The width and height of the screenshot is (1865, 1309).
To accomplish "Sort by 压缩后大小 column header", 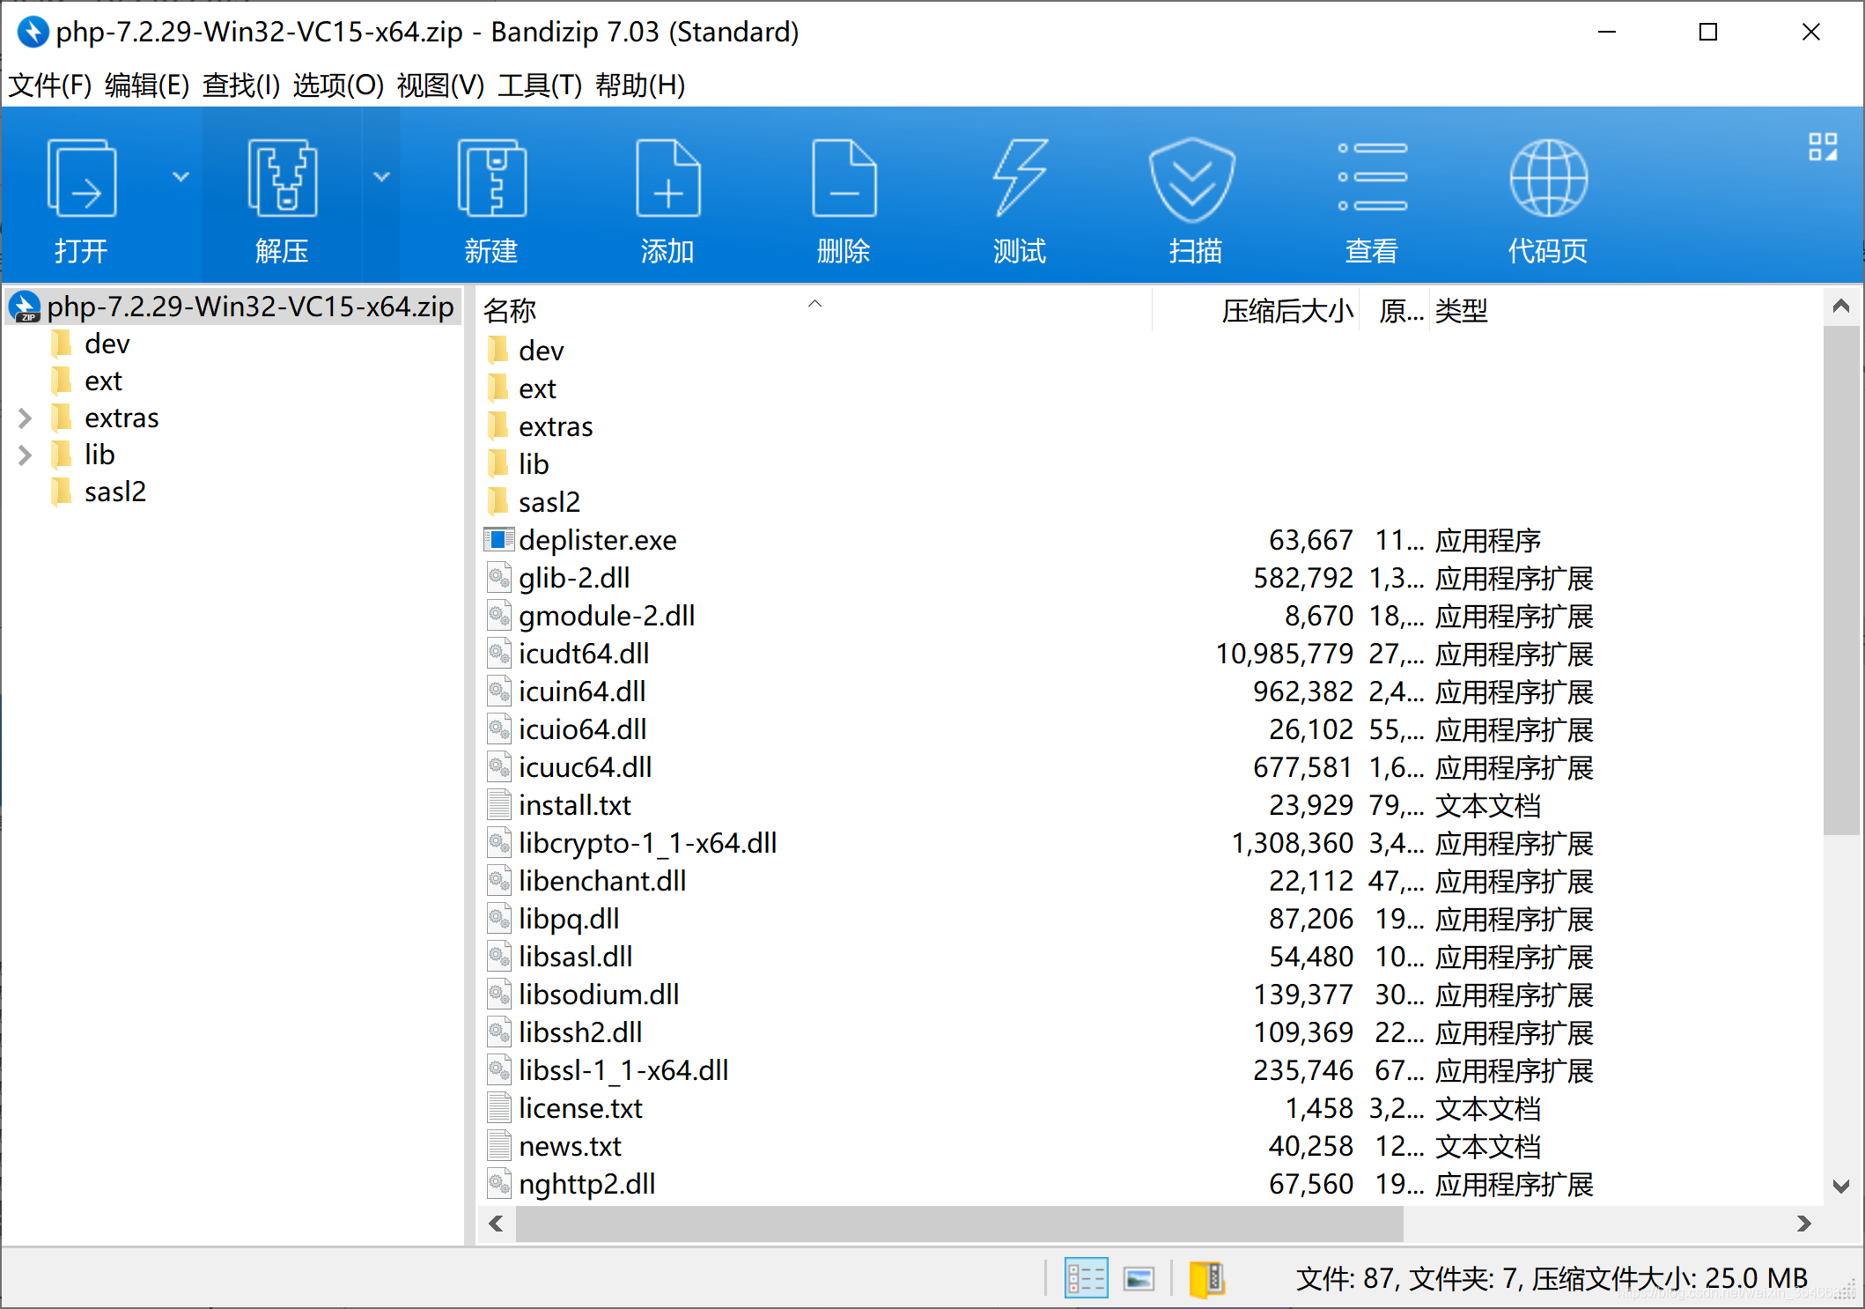I will (x=1256, y=310).
